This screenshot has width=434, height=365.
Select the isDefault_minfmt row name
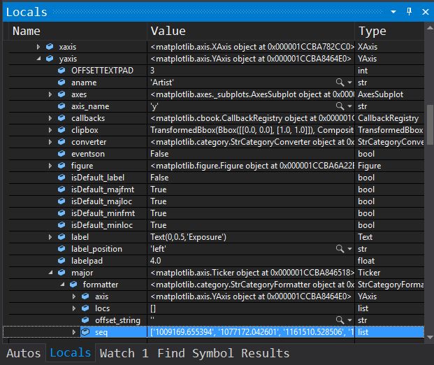pos(103,213)
